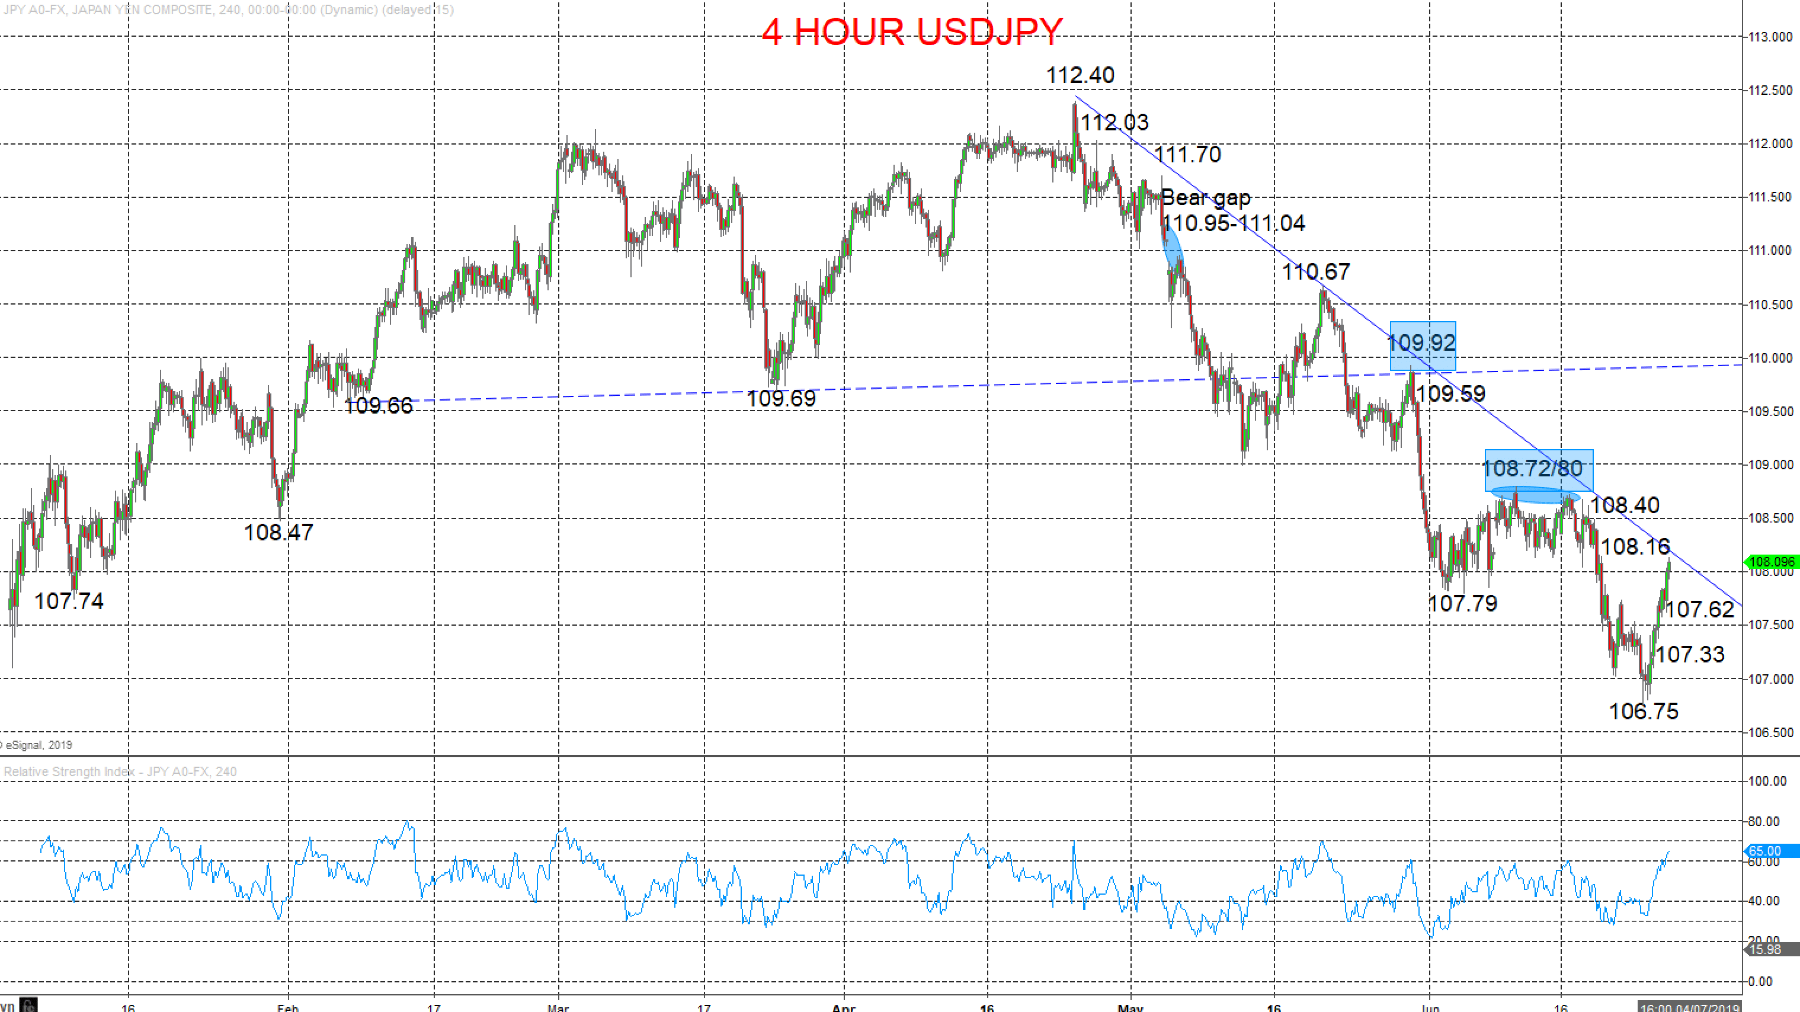Select the 107.62 price annotation

1699,610
